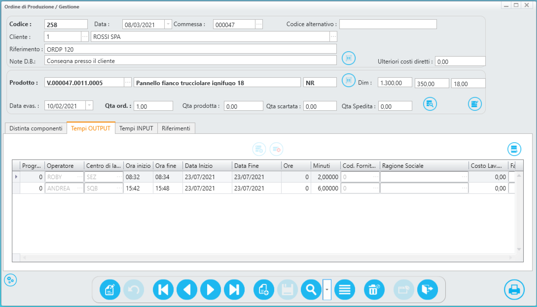Click the greyed floppy disk save button

click(x=287, y=290)
